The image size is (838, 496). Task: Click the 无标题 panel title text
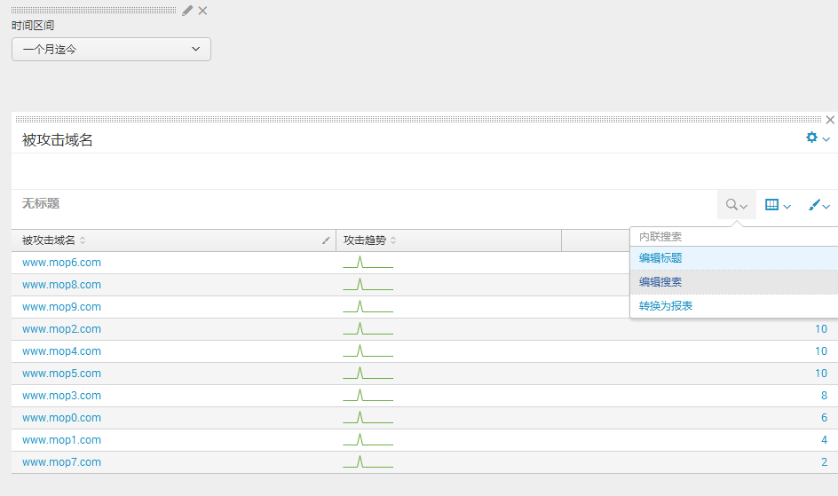tap(41, 203)
